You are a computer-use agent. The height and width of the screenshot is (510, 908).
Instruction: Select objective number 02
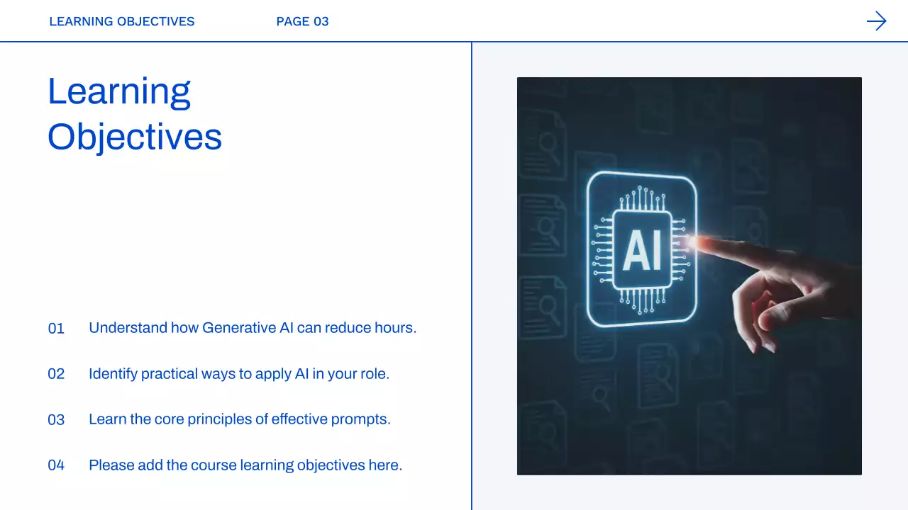(x=56, y=374)
